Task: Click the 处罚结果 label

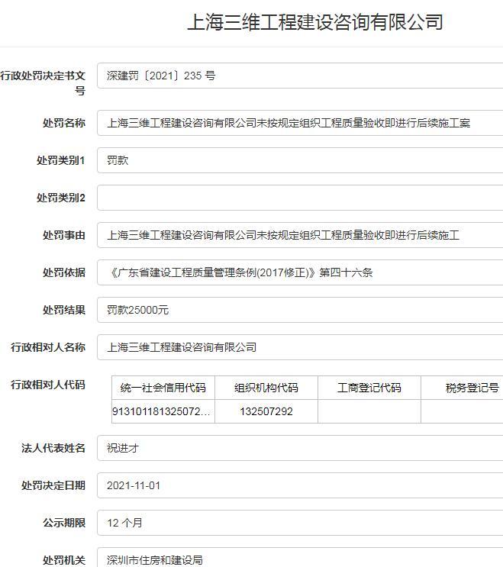Action: tap(64, 310)
